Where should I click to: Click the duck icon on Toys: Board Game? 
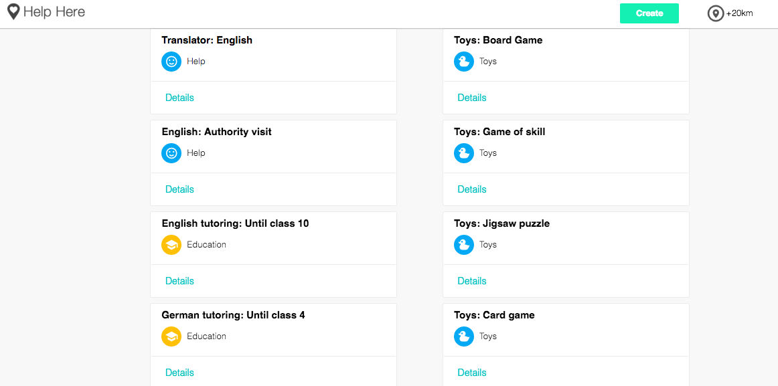tap(464, 62)
